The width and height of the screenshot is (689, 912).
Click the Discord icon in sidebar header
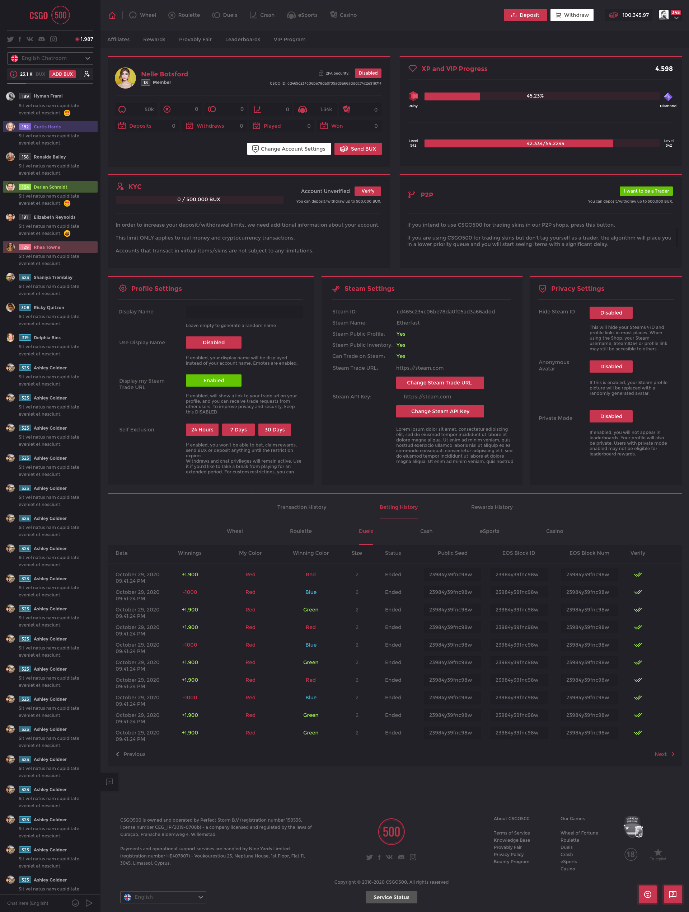coord(42,39)
